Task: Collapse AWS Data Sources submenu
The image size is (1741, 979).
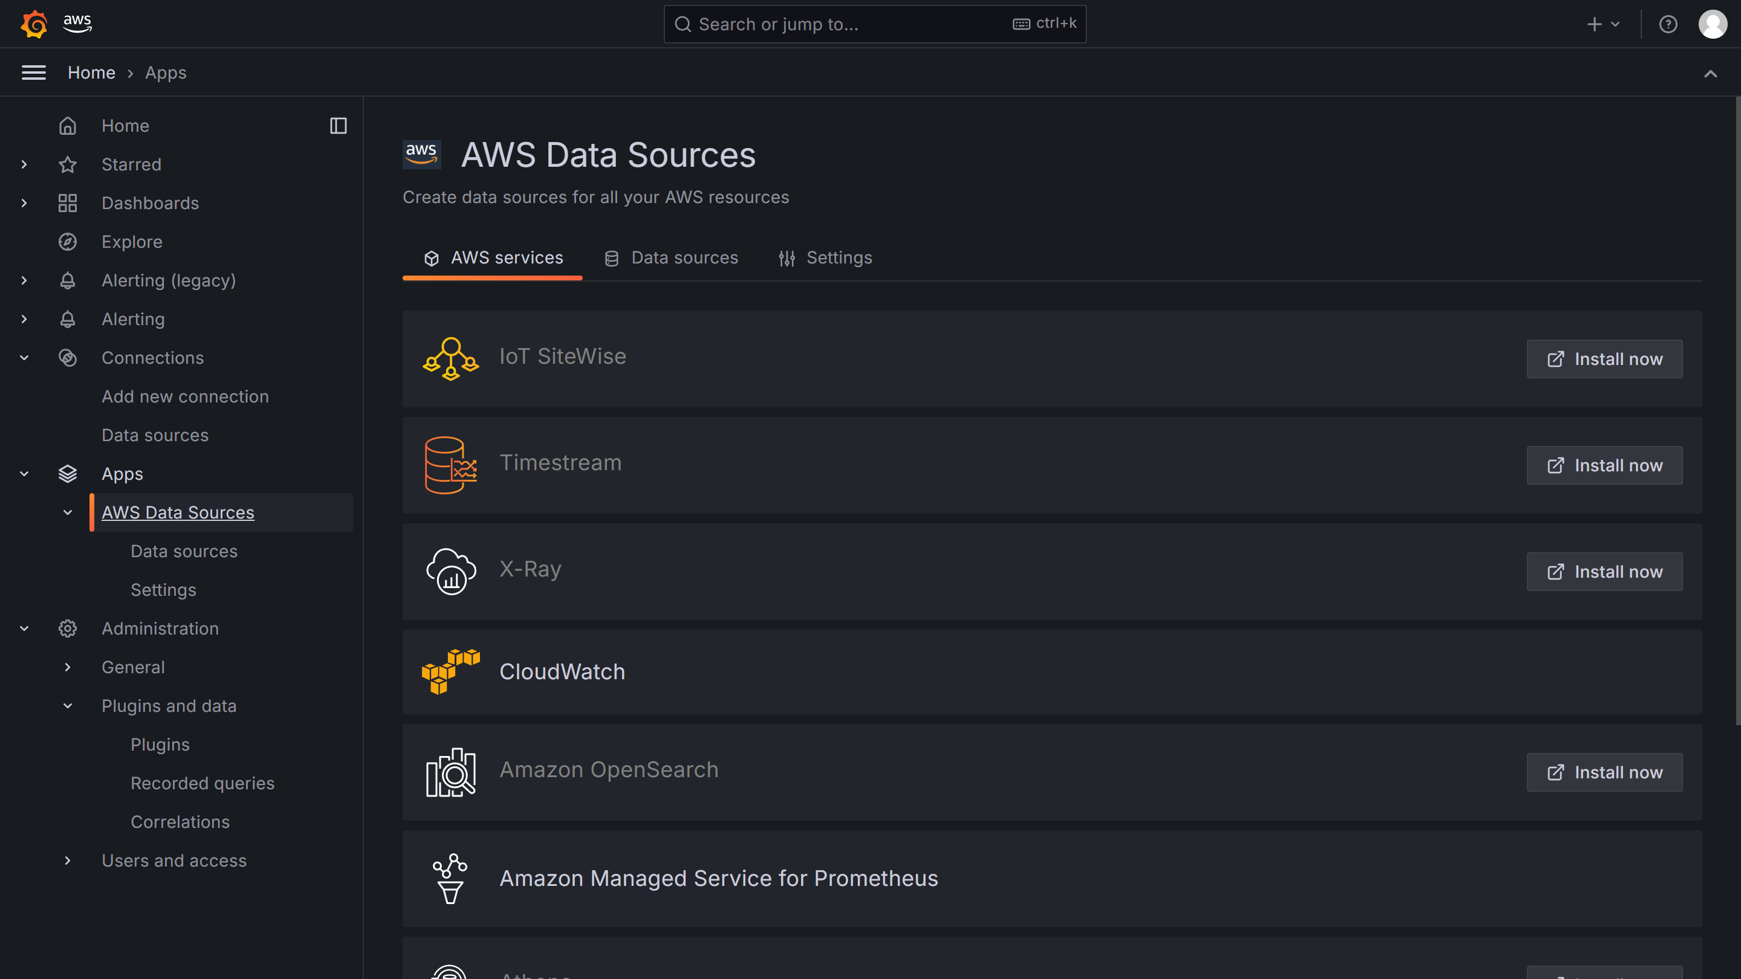Action: (68, 512)
